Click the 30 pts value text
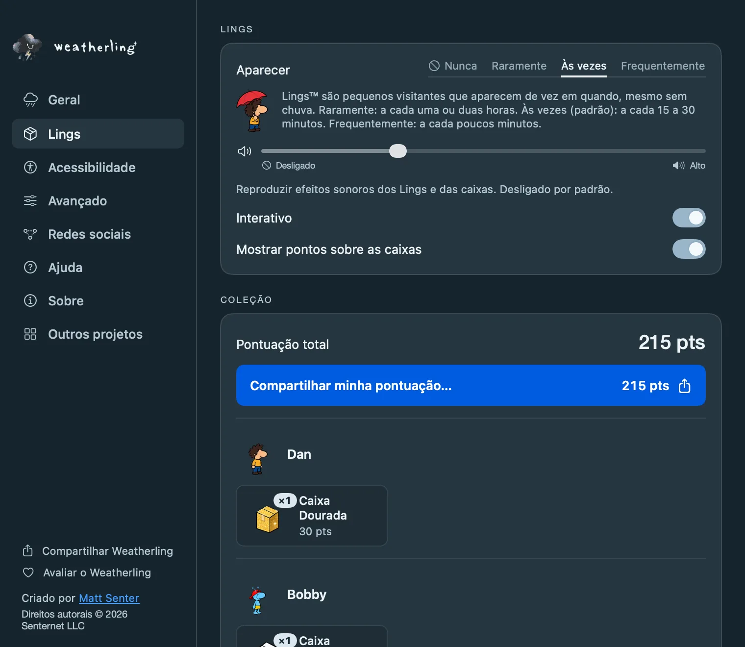Viewport: 745px width, 647px height. tap(315, 532)
